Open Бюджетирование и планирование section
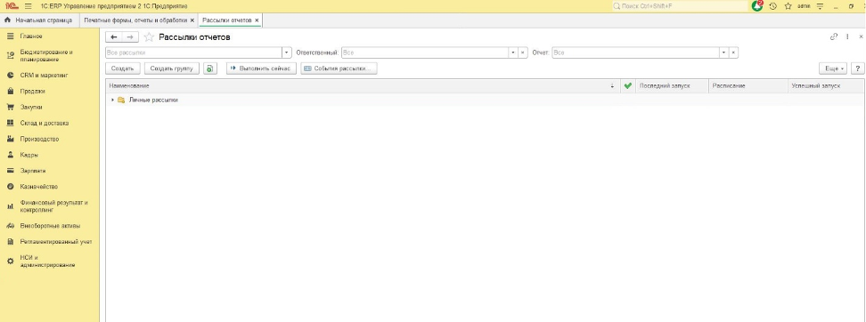The width and height of the screenshot is (866, 322). (46, 56)
